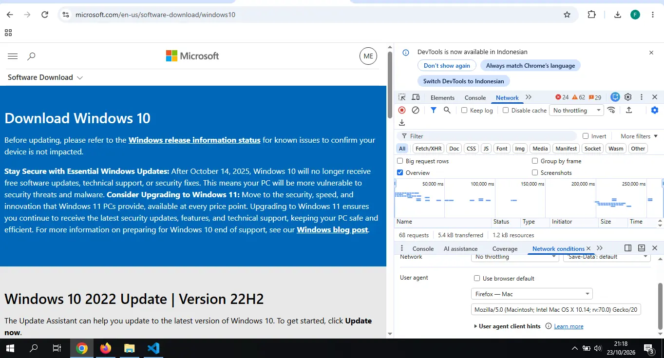
Task: Switch to the Elements tab
Action: [442, 98]
